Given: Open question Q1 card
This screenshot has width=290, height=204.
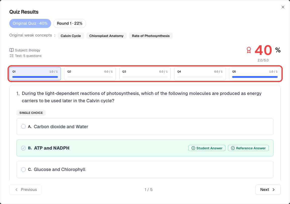Looking at the screenshot, I should pos(35,74).
